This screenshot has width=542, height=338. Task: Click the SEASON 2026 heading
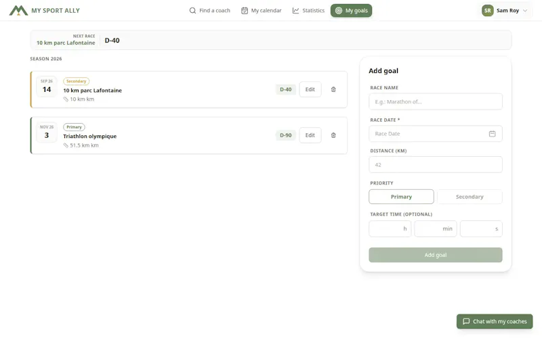tap(46, 59)
